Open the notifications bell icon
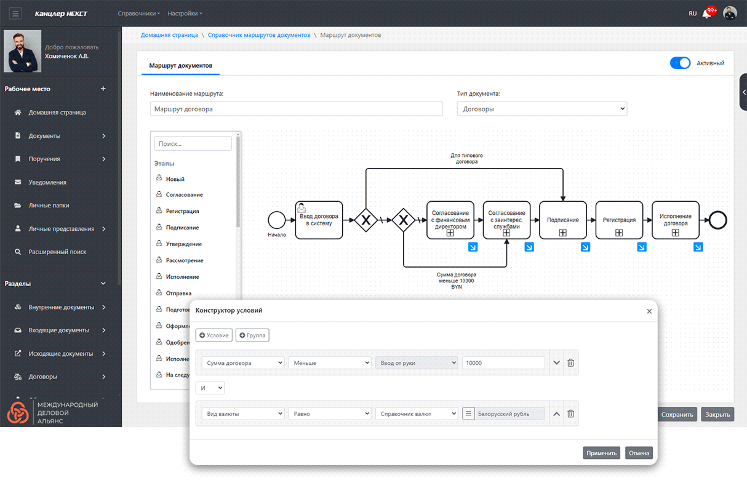 click(706, 14)
